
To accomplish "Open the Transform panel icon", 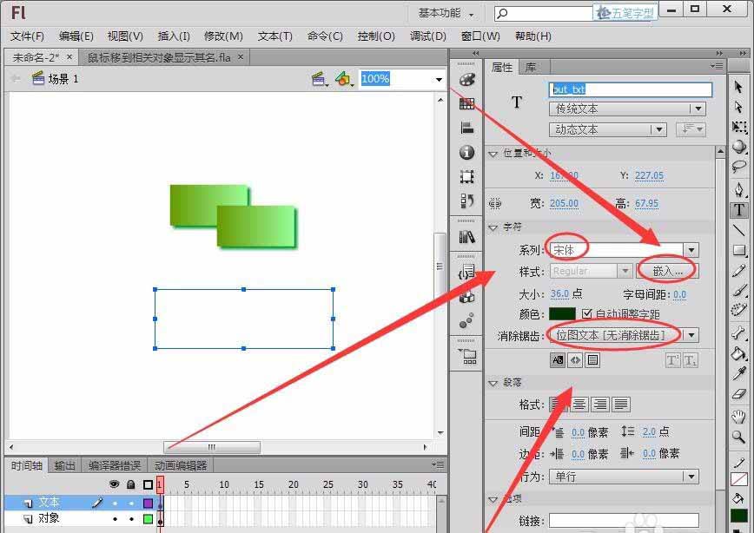I will tap(467, 176).
